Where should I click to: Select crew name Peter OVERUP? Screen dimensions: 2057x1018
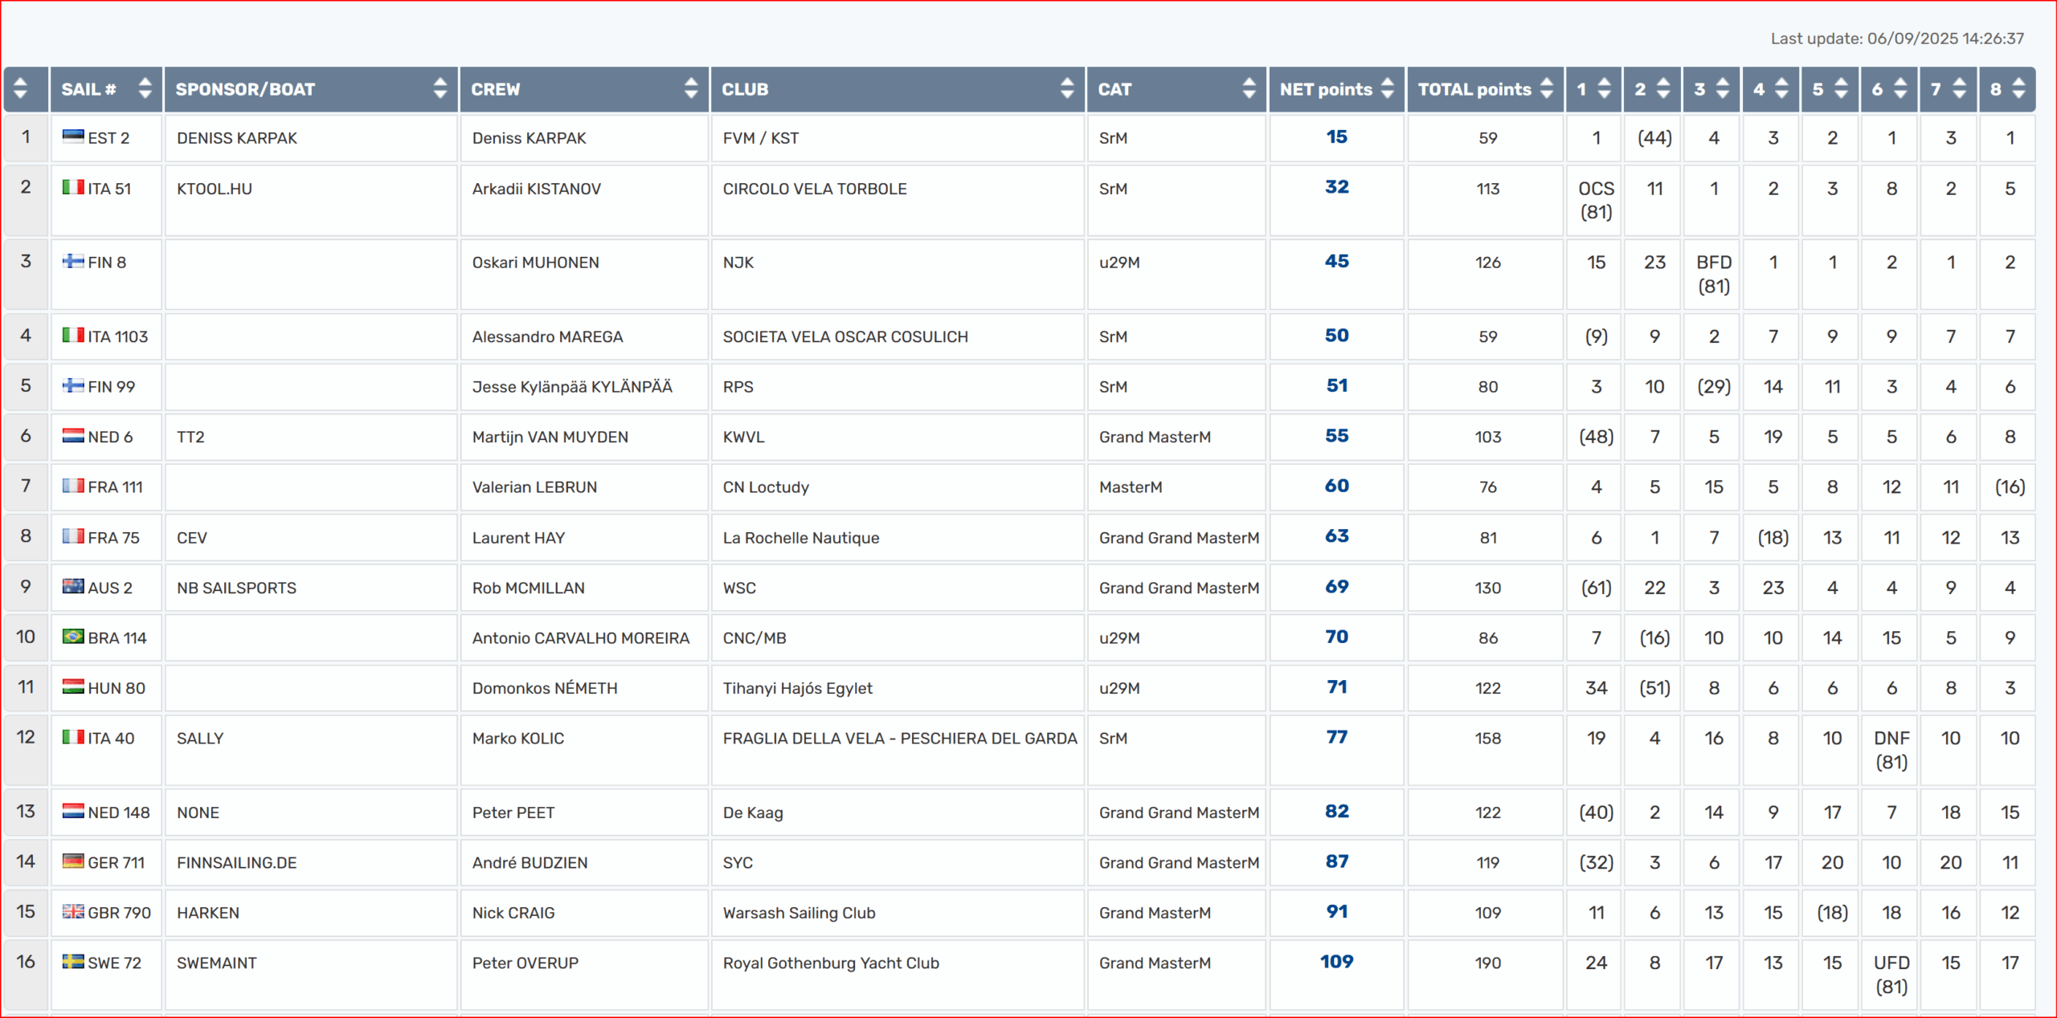pos(525,963)
